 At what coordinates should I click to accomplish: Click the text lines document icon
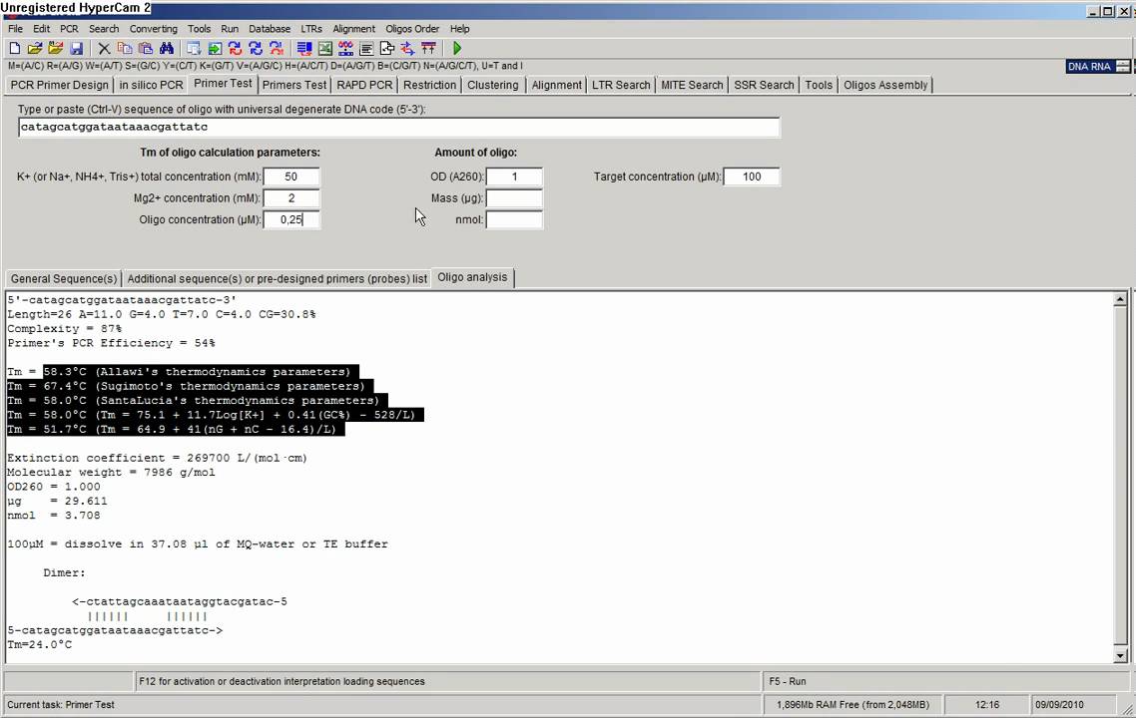click(366, 49)
